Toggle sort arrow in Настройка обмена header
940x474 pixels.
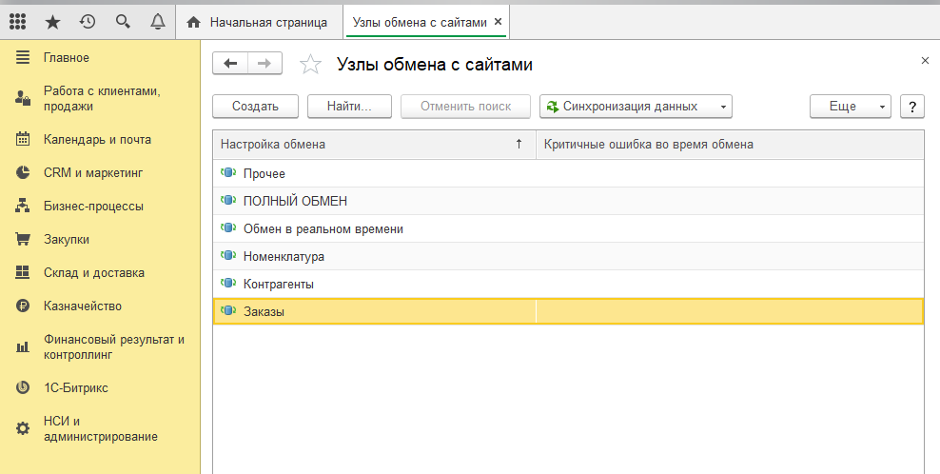519,144
